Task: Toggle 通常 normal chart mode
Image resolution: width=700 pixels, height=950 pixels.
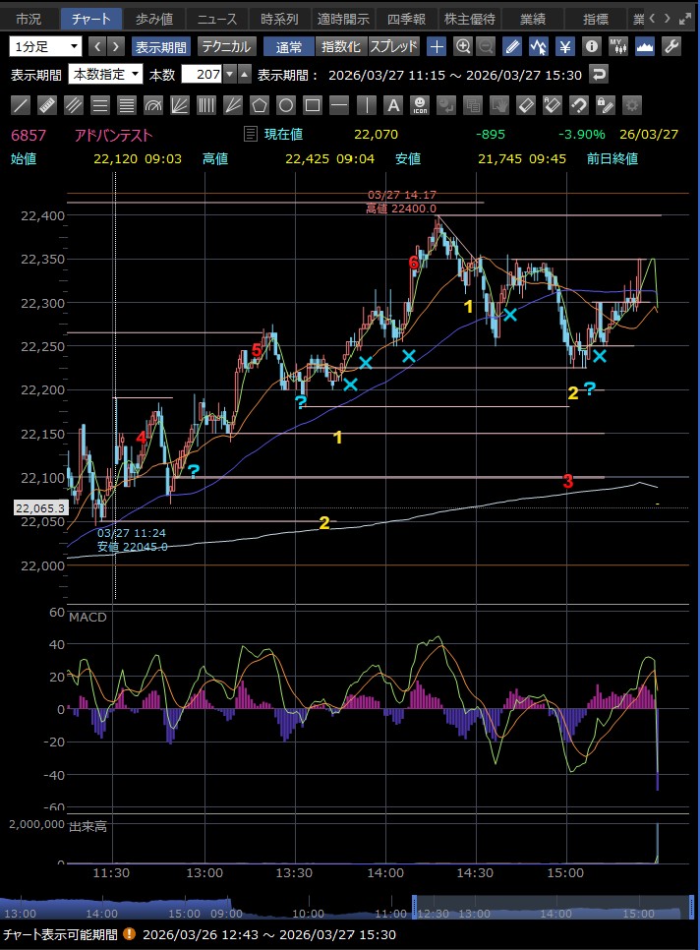Action: [289, 46]
